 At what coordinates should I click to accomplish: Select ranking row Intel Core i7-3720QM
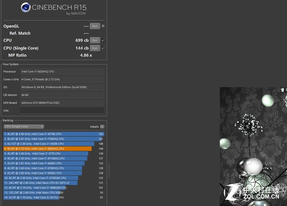54,178
